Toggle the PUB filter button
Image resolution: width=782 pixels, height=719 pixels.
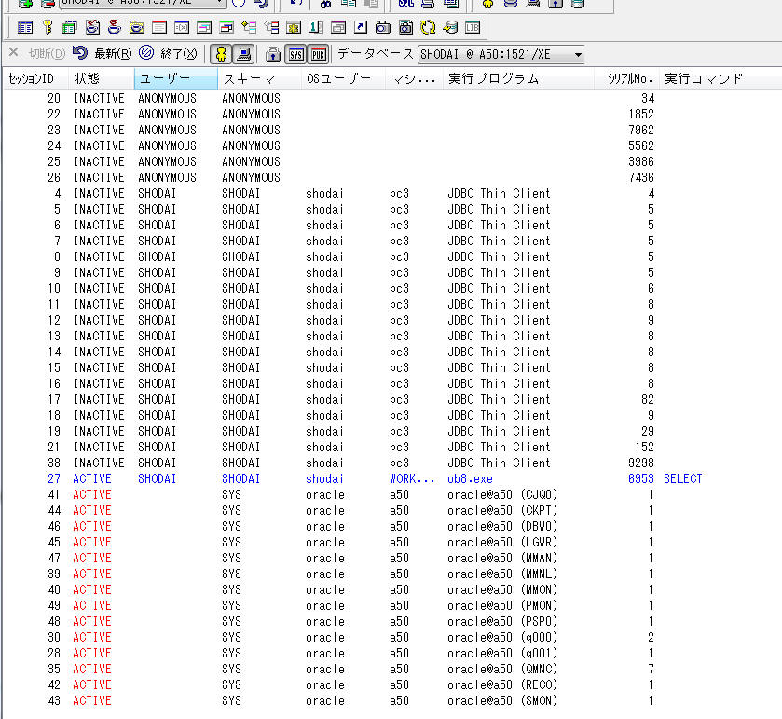[x=319, y=54]
